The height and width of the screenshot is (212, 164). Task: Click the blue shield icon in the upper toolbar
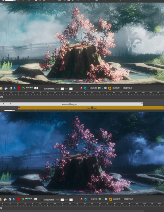point(85,88)
